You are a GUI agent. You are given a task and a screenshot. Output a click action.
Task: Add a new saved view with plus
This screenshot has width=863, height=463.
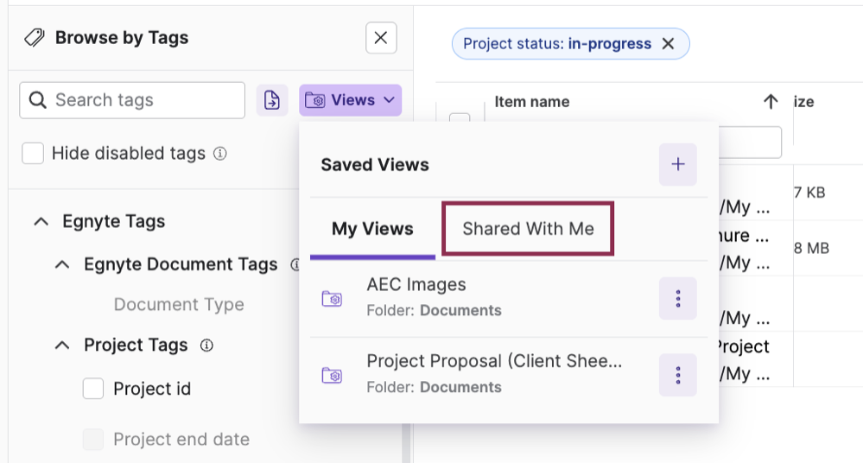(x=677, y=164)
